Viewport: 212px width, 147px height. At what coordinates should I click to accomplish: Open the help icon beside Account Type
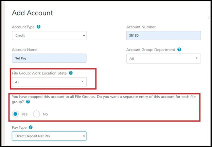point(38,27)
